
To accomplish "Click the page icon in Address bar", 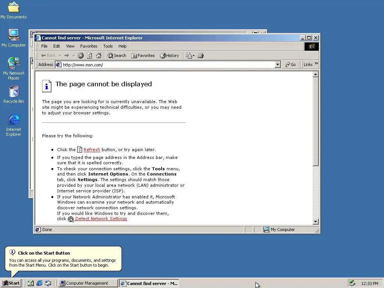I will point(58,64).
